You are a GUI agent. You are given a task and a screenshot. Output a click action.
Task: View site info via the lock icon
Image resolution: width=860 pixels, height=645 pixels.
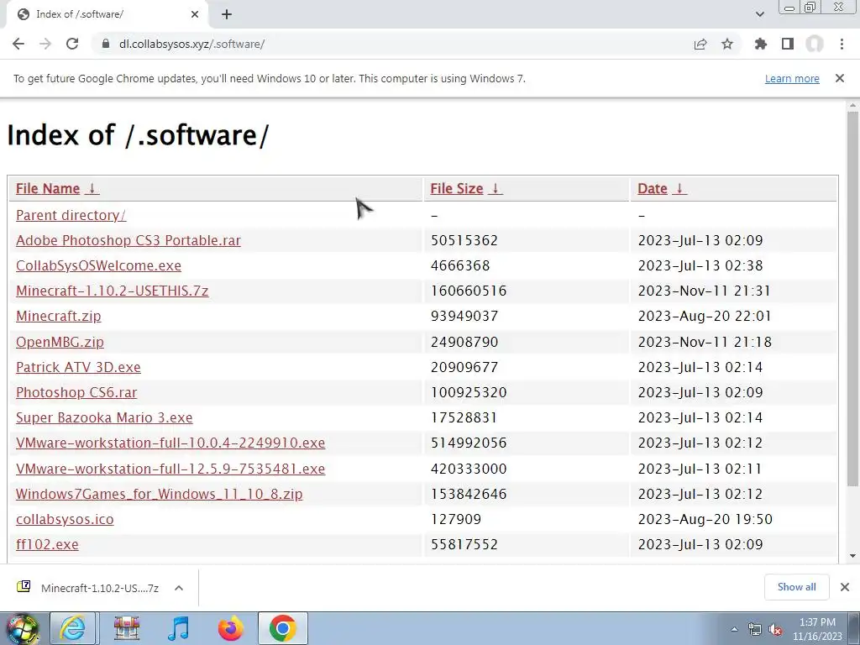(105, 44)
